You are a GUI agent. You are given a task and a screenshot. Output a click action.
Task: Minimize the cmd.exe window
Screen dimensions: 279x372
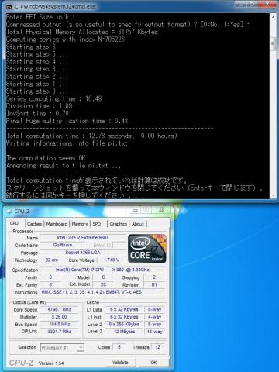coord(241,5)
